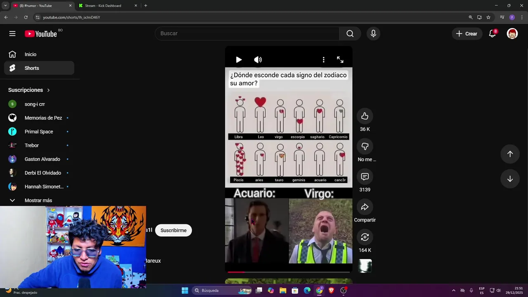Seek on the Short progress bar
This screenshot has width=528, height=297.
(x=289, y=272)
